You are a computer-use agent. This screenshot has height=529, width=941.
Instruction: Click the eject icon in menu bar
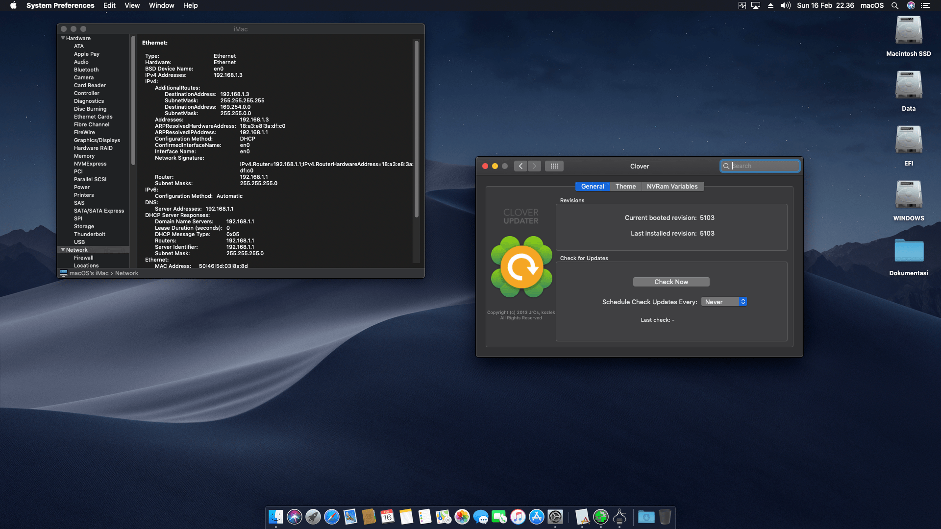pos(770,5)
